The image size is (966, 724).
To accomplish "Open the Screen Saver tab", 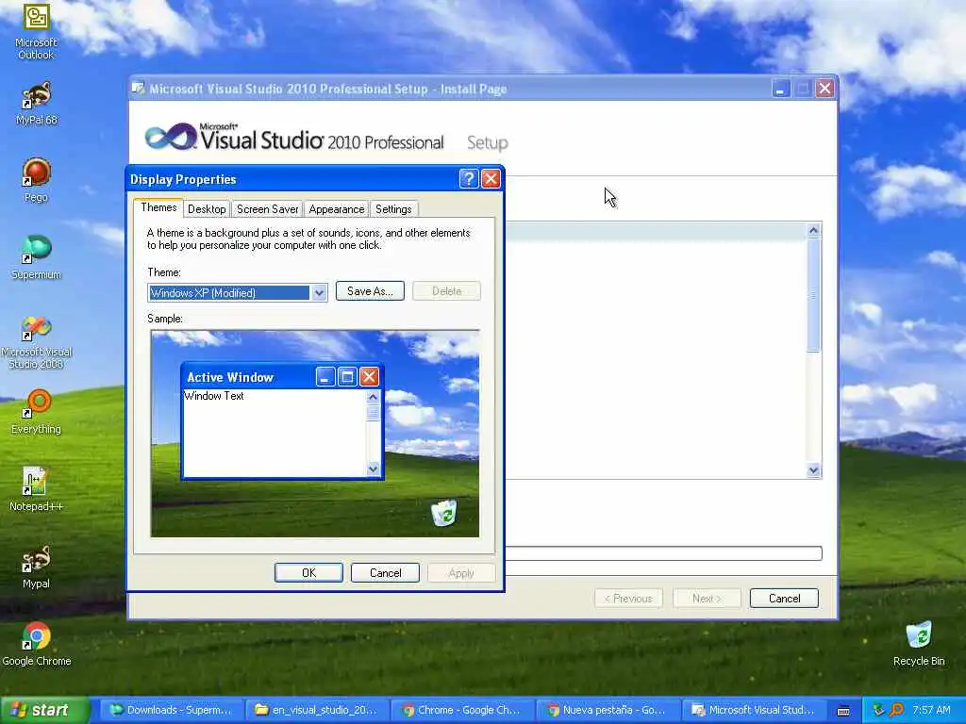I will tap(267, 209).
